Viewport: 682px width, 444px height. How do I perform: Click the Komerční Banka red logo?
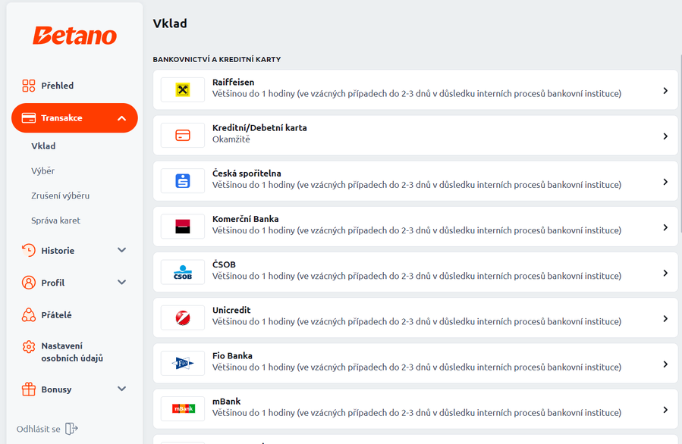183,227
